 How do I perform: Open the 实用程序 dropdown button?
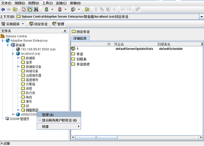pyautogui.click(x=13, y=24)
